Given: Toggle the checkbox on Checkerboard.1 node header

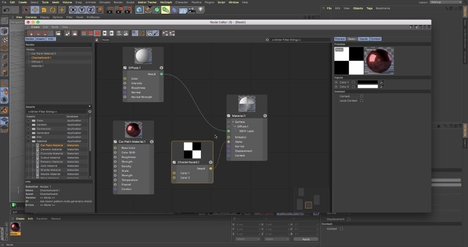Looking at the screenshot, I should [x=175, y=162].
